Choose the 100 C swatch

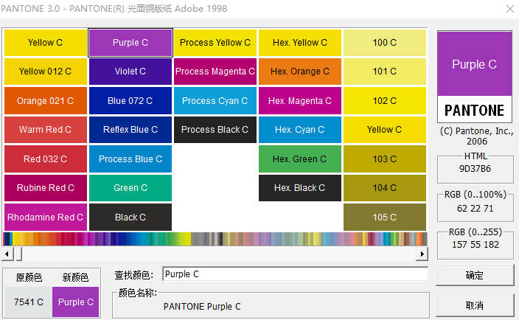coord(385,43)
